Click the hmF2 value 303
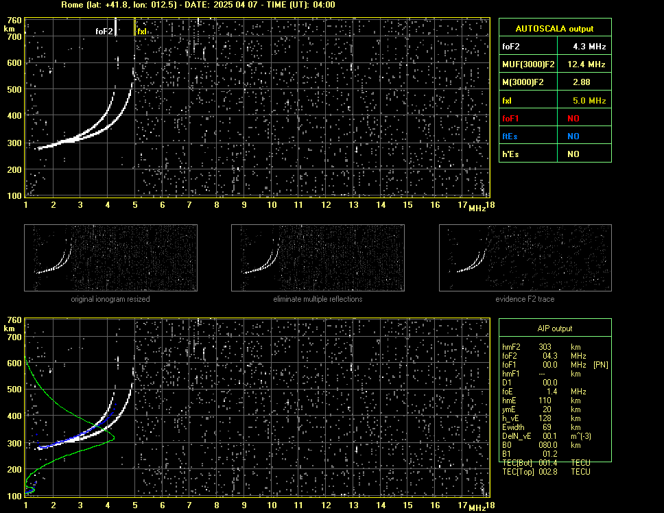664x513 pixels. point(545,347)
